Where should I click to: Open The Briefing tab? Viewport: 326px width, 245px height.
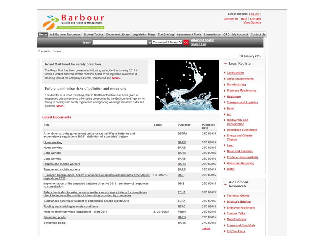pos(166,35)
